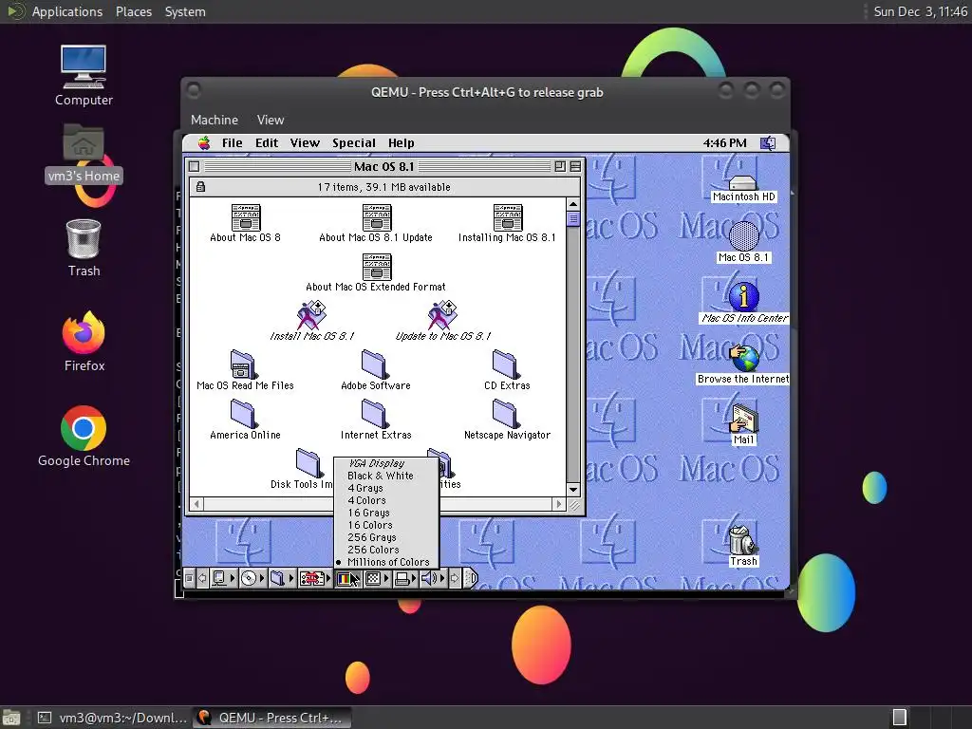Select Macintosh HD on the Mac desktop
Viewport: 972px width, 729px height.
coord(743,183)
